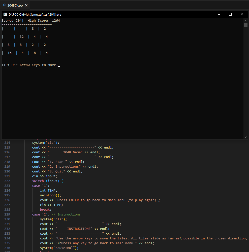Click the console title bar path text
The width and height of the screenshot is (249, 252).
[35, 15]
